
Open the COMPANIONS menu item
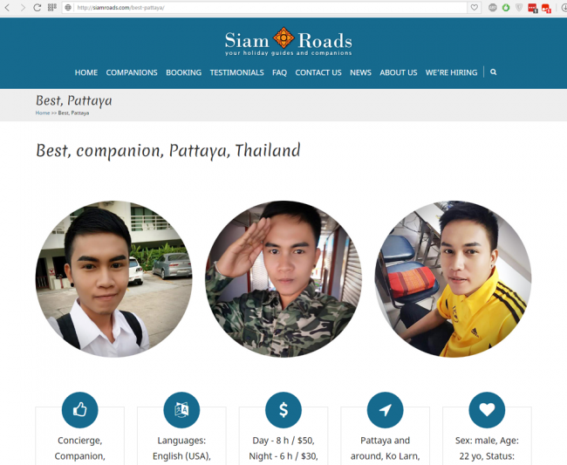(132, 72)
